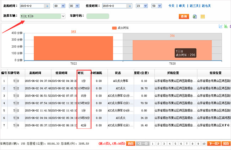
Task: Click the 首页 first page button
Action: coord(130,144)
